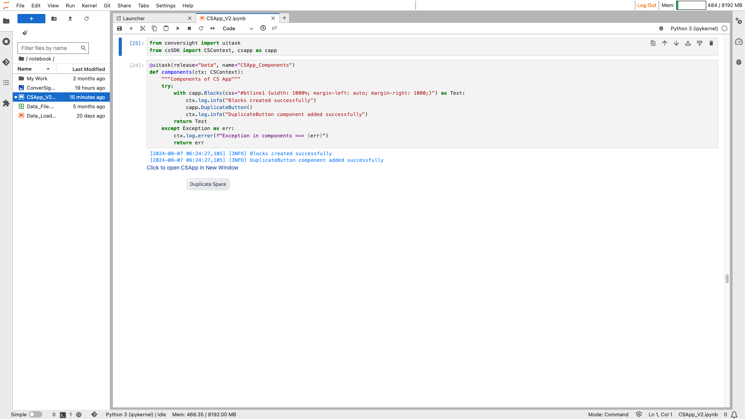Toggle the Simple mode switch

35,414
